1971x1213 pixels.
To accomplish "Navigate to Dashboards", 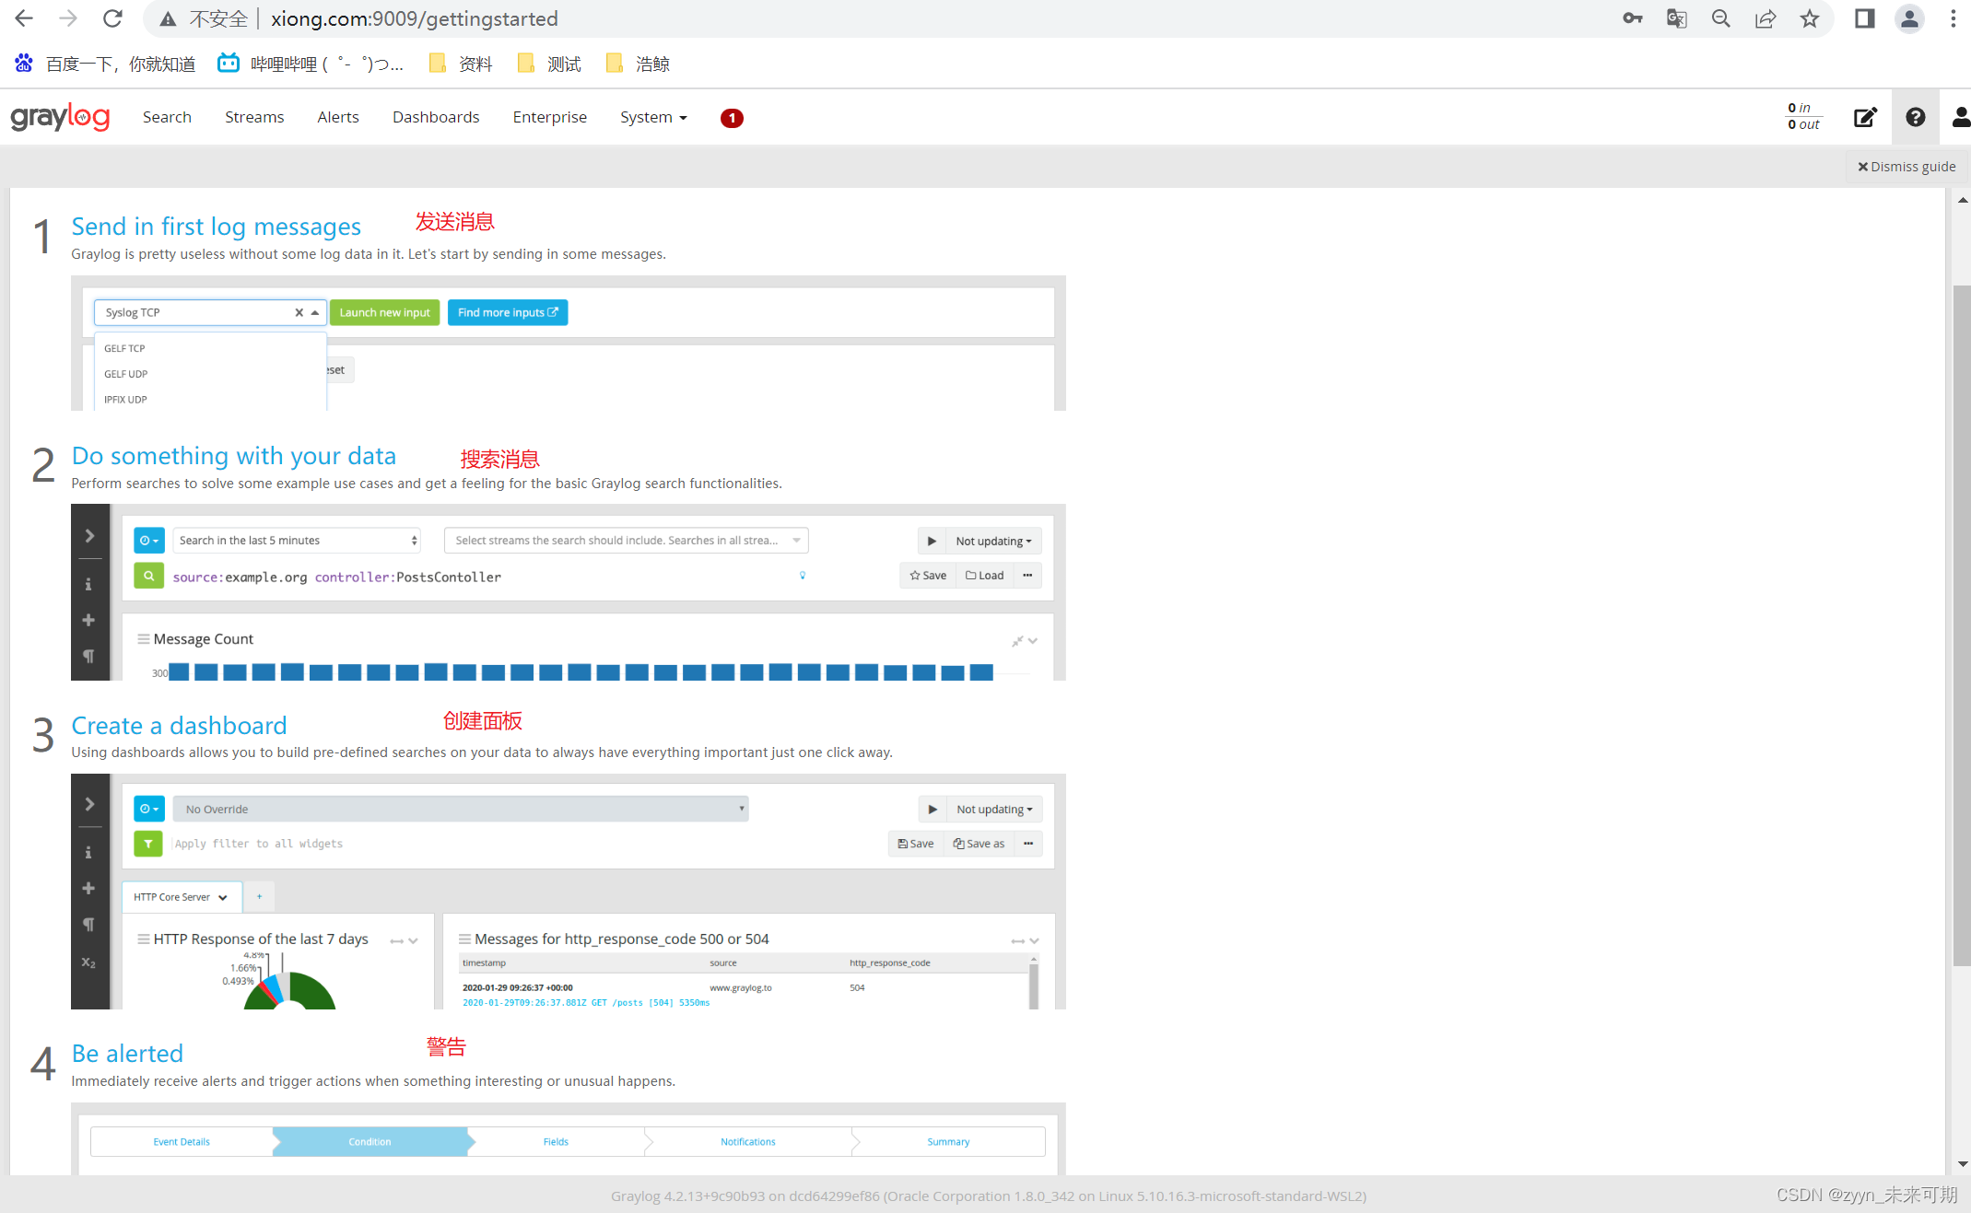I will pos(436,117).
